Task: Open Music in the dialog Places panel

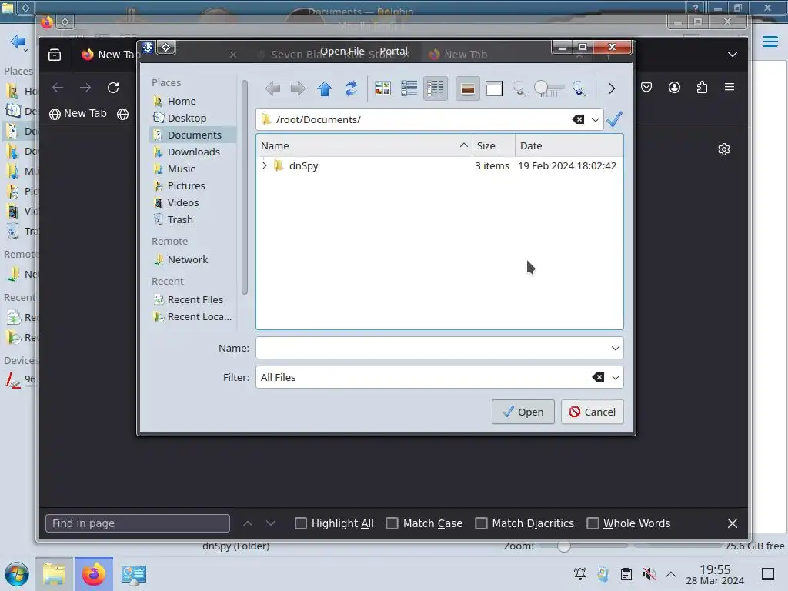Action: pos(193,169)
